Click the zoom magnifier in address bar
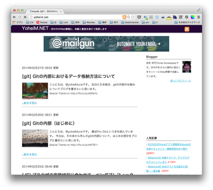Image resolution: width=213 pixels, height=190 pixels. 129,17
